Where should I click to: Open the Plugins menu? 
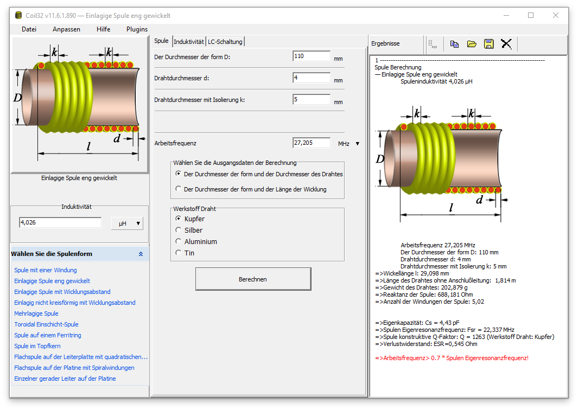[x=137, y=29]
